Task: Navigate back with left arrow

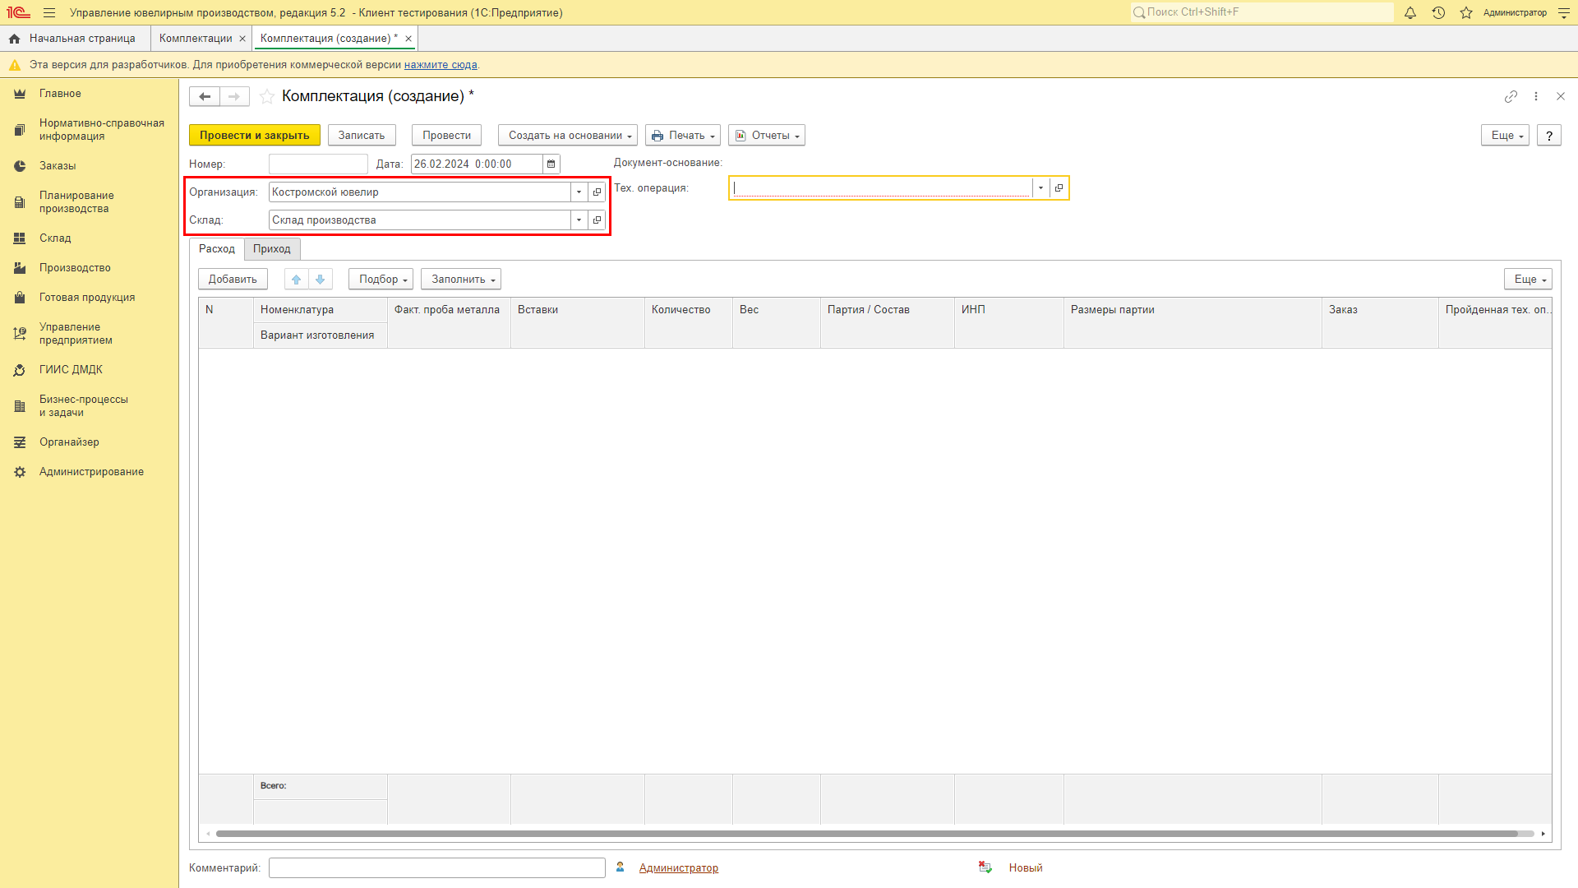Action: coord(205,96)
